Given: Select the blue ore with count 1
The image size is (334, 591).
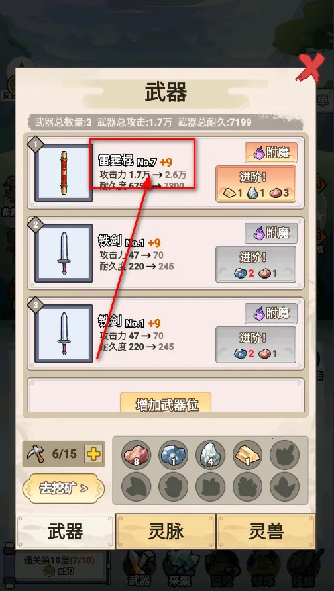Looking at the screenshot, I should [x=173, y=454].
